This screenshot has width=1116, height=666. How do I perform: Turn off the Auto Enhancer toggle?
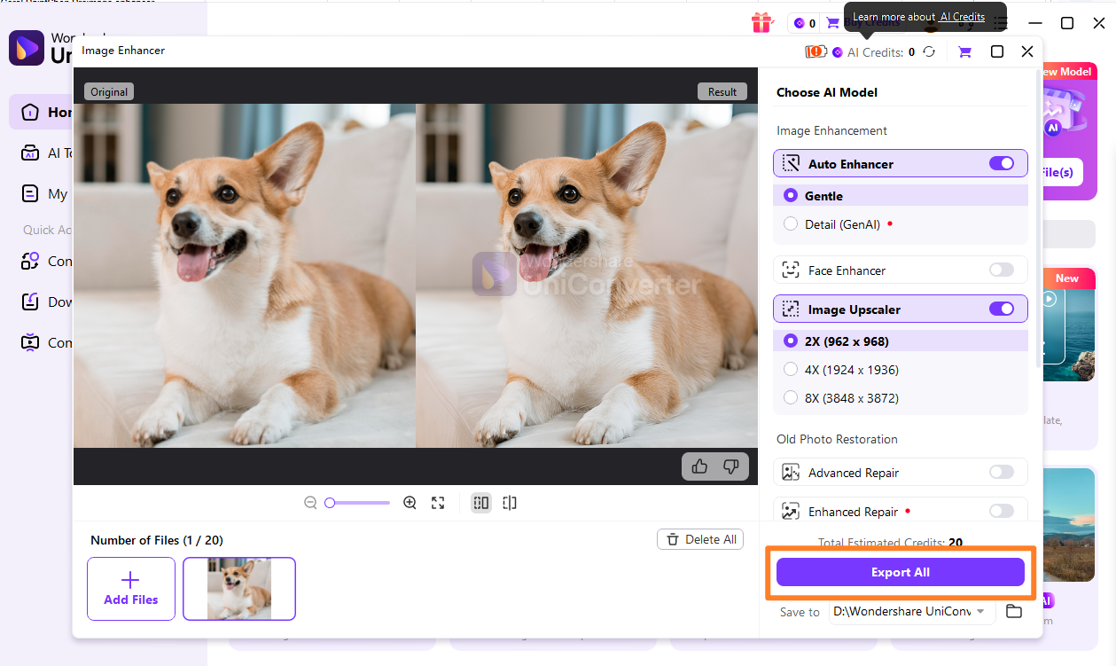pos(1002,163)
